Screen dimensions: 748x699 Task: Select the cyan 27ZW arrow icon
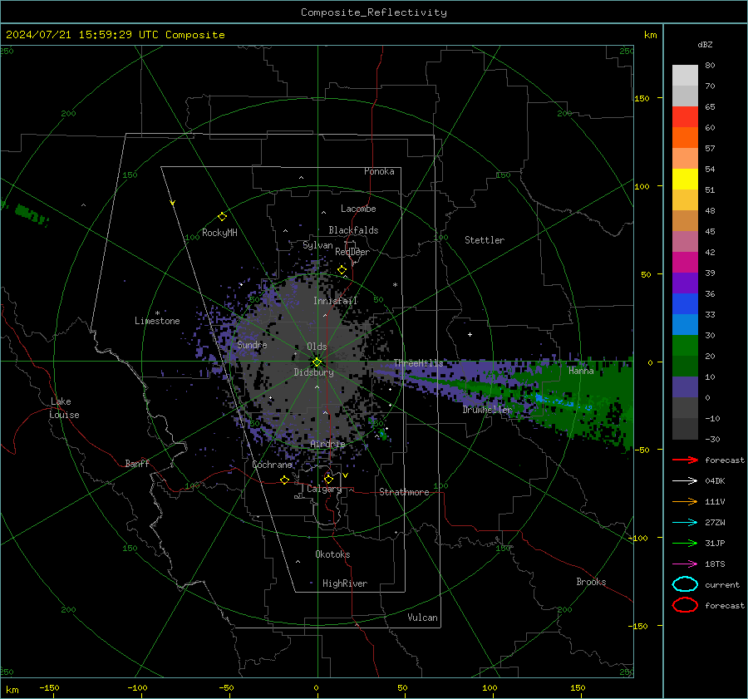coord(685,523)
